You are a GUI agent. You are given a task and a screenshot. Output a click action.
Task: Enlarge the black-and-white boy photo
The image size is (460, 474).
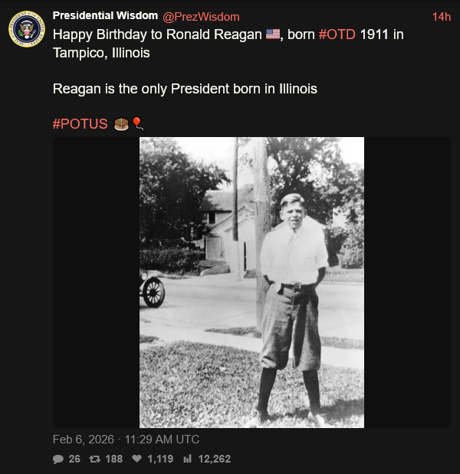(251, 283)
